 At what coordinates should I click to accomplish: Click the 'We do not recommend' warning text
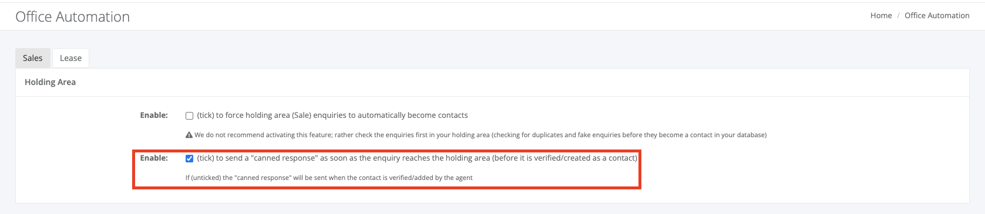tap(480, 135)
